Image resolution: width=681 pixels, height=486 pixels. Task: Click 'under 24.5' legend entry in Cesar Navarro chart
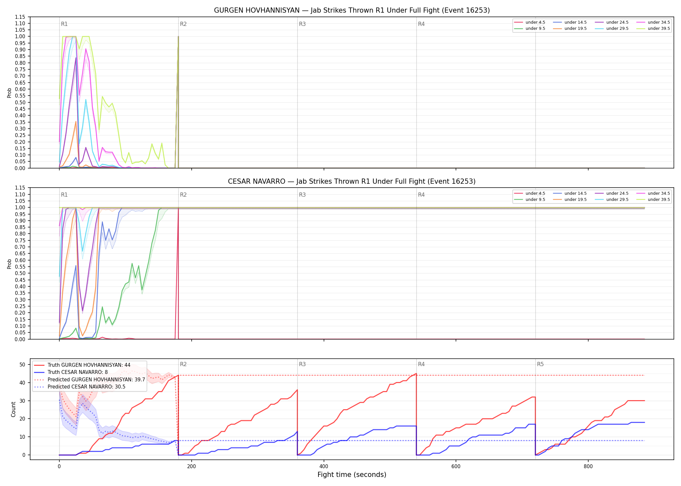point(612,193)
